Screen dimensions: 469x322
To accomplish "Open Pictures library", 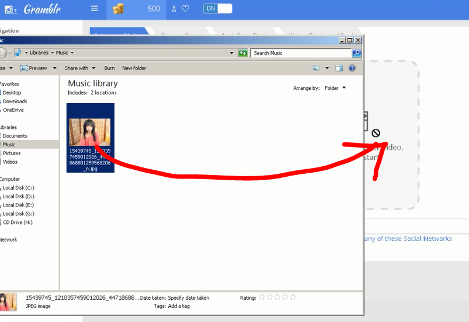I will point(12,153).
